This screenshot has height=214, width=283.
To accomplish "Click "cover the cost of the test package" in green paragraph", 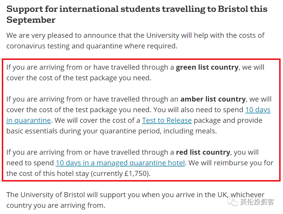I will pyautogui.click(x=63, y=78).
